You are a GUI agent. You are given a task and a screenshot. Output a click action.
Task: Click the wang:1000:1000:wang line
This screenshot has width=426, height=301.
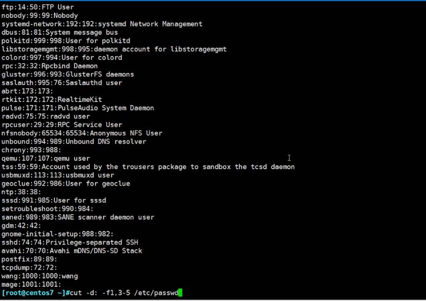coord(39,276)
